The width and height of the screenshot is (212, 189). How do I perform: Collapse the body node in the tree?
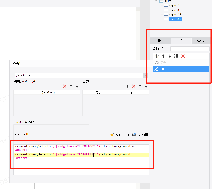click(x=157, y=1)
